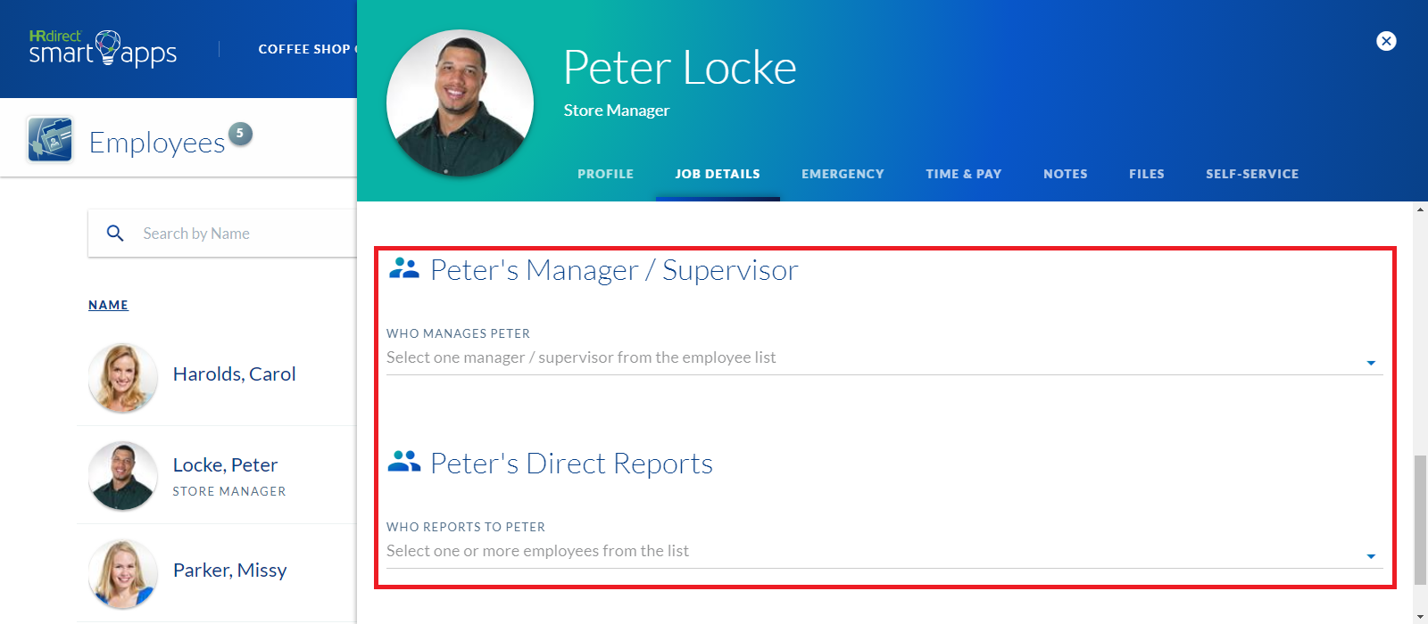Click the Store Manager title under Peter Locke
This screenshot has width=1428, height=624.
(x=617, y=111)
